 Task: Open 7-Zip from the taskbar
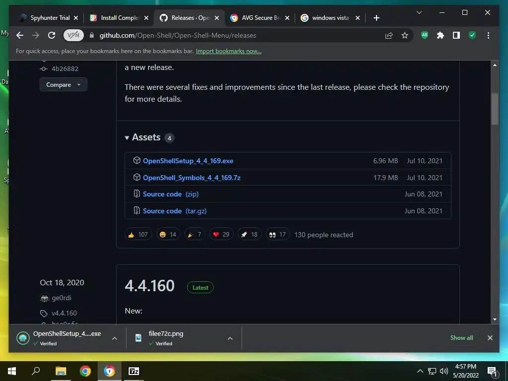pyautogui.click(x=134, y=371)
